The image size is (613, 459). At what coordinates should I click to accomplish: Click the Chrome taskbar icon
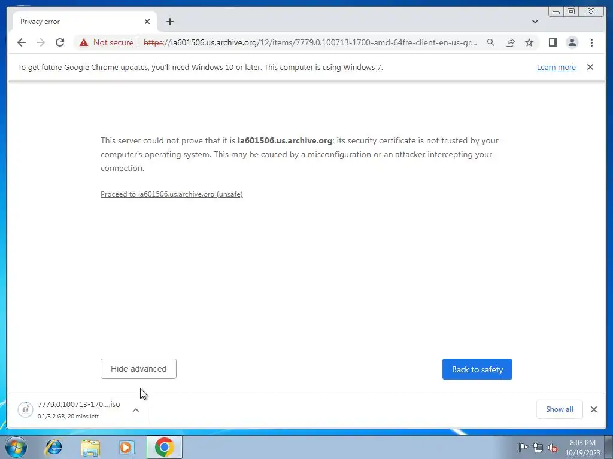(x=164, y=447)
